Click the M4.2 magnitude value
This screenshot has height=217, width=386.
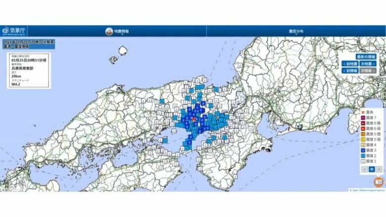pos(16,84)
